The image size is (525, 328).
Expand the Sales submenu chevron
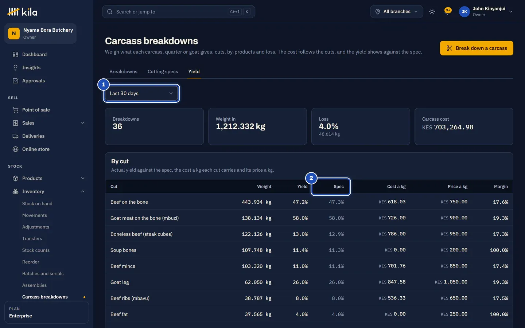pyautogui.click(x=83, y=123)
